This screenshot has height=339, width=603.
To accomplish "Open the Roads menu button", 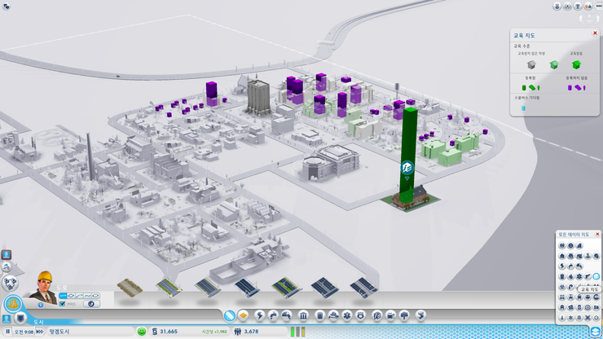I will (230, 316).
